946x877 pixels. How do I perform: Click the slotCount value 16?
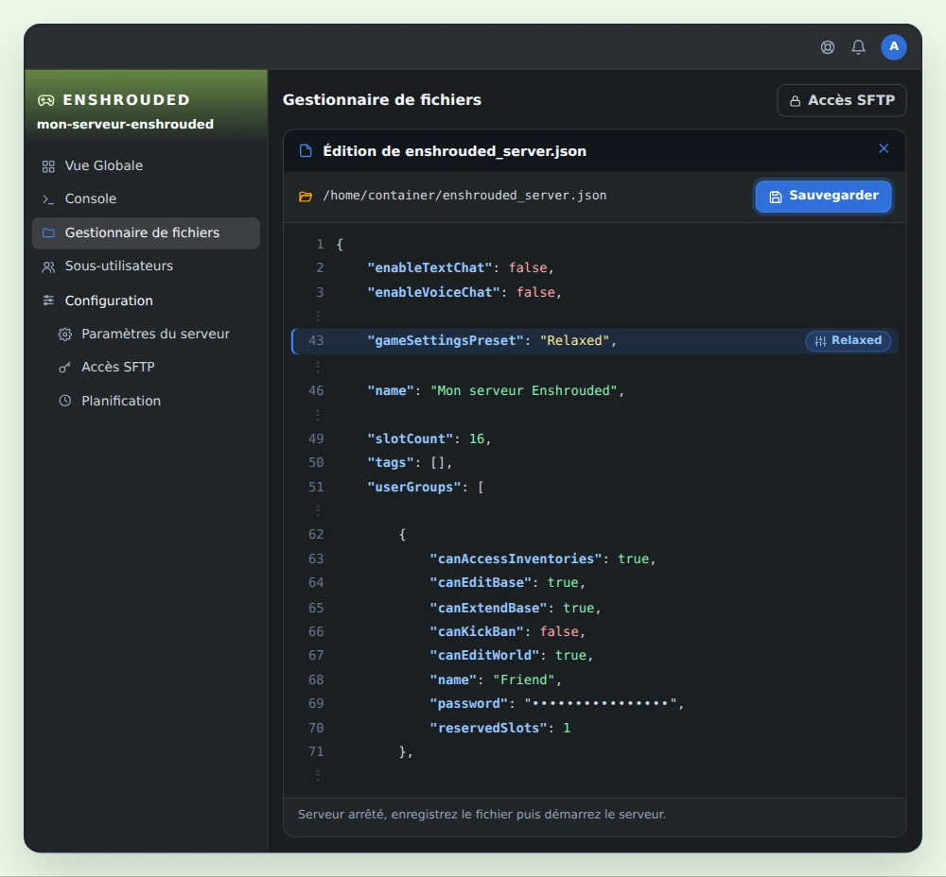[477, 438]
